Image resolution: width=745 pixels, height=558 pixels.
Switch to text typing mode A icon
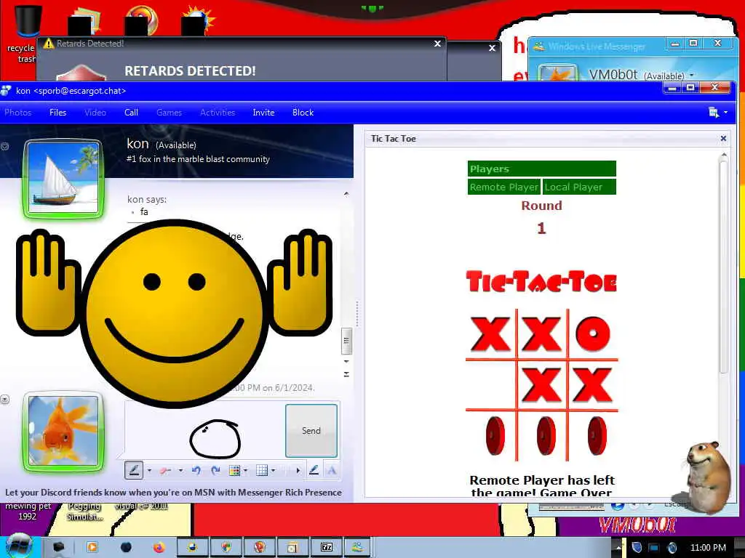coord(332,470)
